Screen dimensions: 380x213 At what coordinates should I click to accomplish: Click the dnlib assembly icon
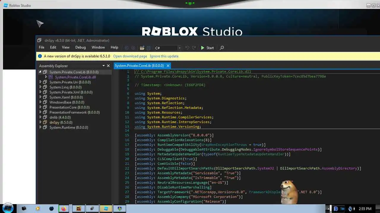click(45, 117)
